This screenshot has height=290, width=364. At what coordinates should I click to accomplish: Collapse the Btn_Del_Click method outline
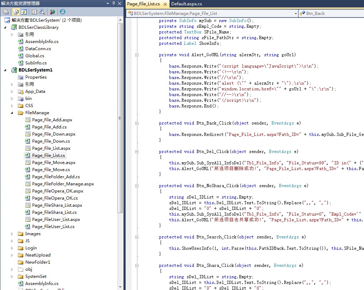point(137,152)
